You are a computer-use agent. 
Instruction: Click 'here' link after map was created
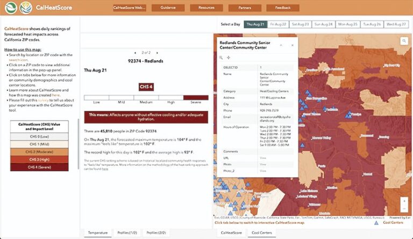point(55,95)
